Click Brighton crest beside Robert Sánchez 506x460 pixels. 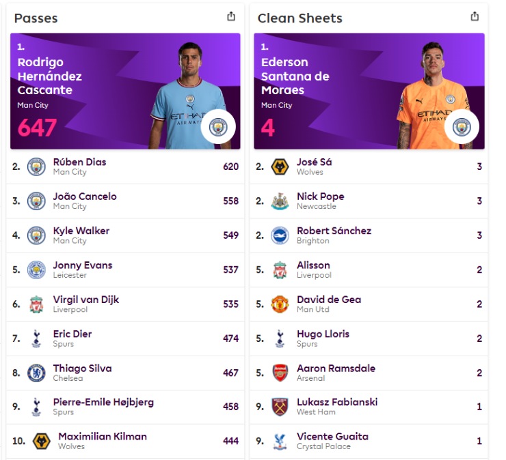tap(280, 235)
